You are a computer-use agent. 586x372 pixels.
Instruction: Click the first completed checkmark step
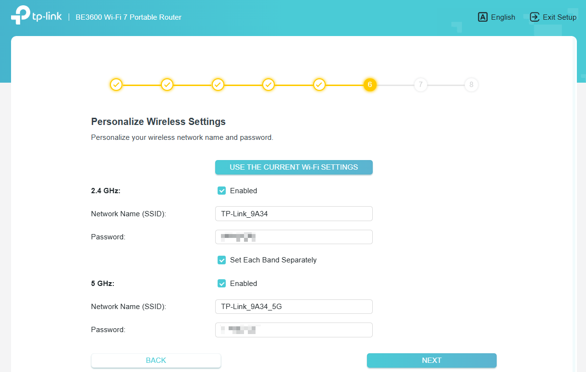(116, 85)
